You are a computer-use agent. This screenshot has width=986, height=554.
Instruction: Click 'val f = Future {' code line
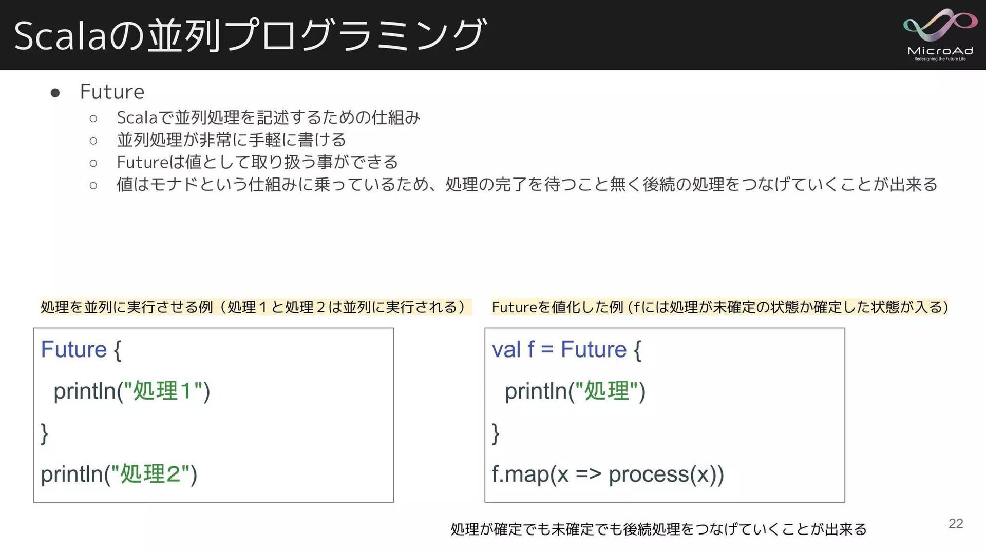[566, 349]
